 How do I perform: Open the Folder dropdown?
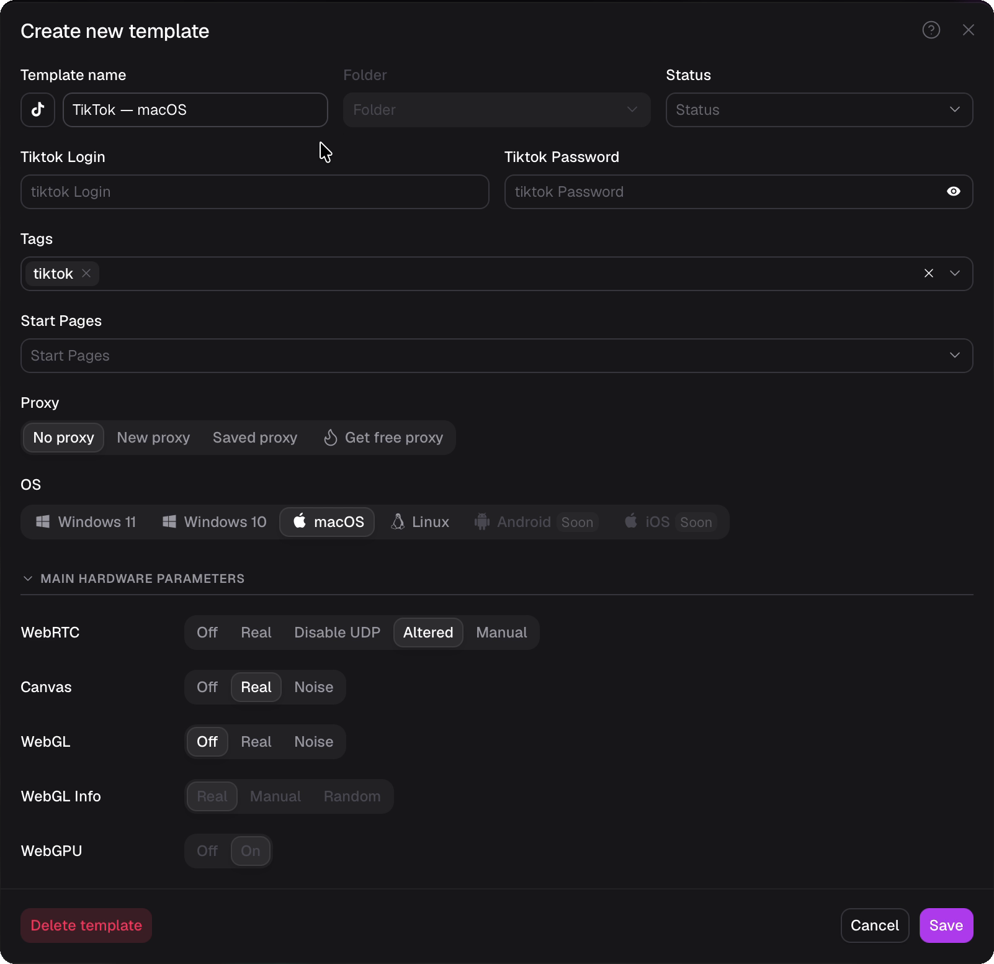coord(496,110)
